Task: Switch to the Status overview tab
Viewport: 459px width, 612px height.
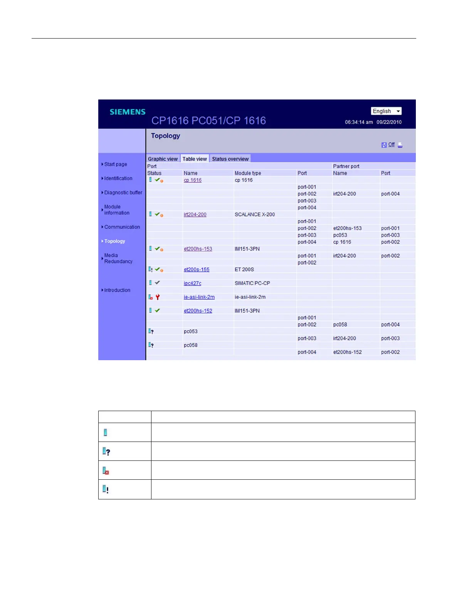Action: (x=230, y=159)
